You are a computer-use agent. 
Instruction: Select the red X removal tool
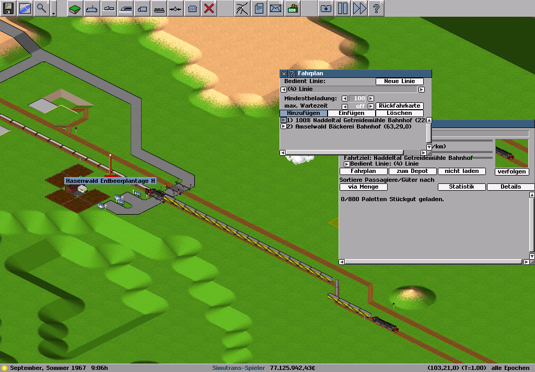point(209,8)
